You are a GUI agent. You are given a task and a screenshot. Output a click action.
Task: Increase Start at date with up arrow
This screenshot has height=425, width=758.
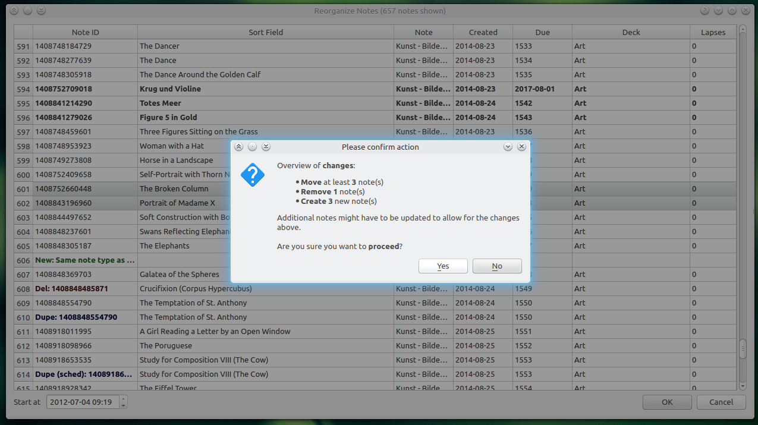pos(123,399)
